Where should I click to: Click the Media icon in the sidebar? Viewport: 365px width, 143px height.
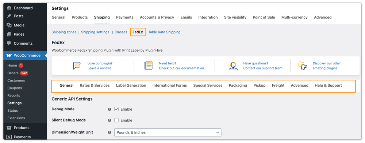pyautogui.click(x=9, y=25)
